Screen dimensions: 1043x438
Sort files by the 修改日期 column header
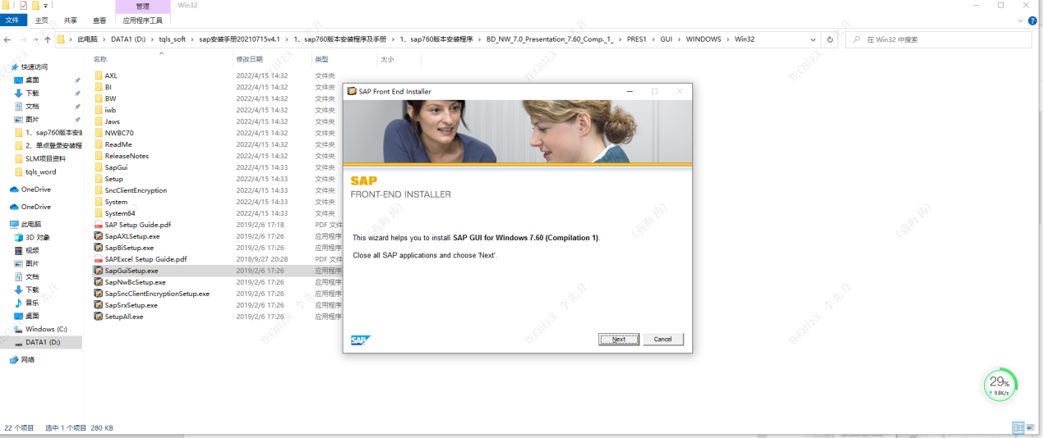pos(250,60)
